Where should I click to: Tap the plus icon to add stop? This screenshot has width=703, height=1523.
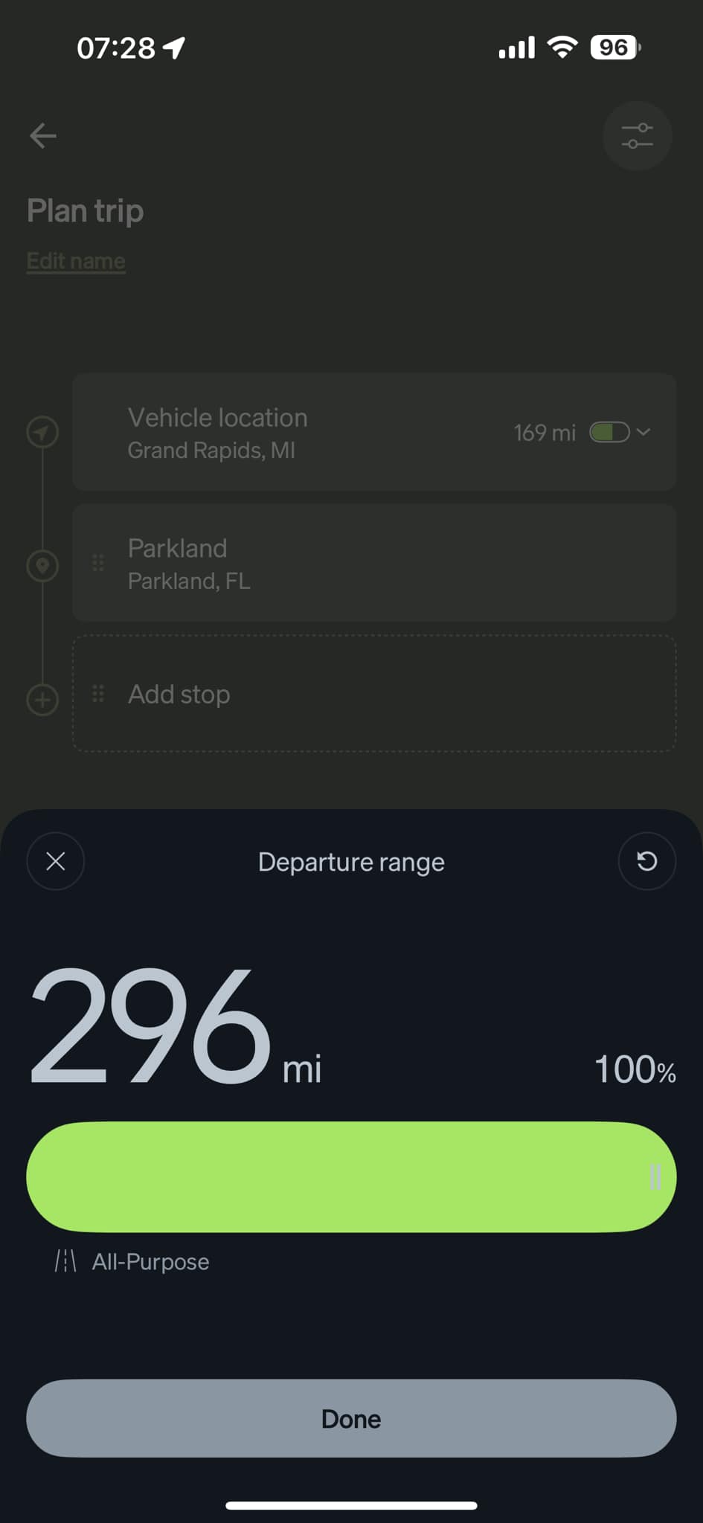42,700
